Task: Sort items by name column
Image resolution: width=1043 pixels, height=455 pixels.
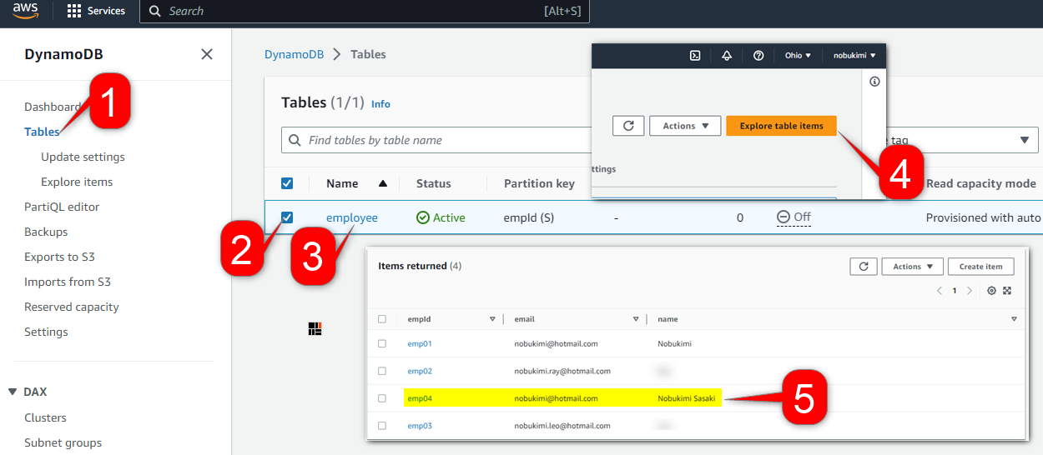Action: (1014, 319)
